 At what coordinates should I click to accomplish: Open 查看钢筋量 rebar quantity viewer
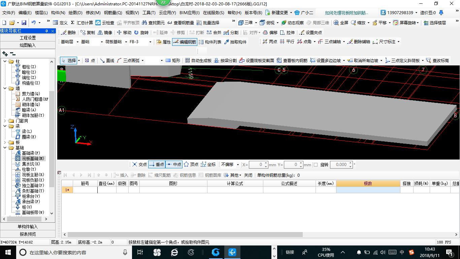point(180,23)
